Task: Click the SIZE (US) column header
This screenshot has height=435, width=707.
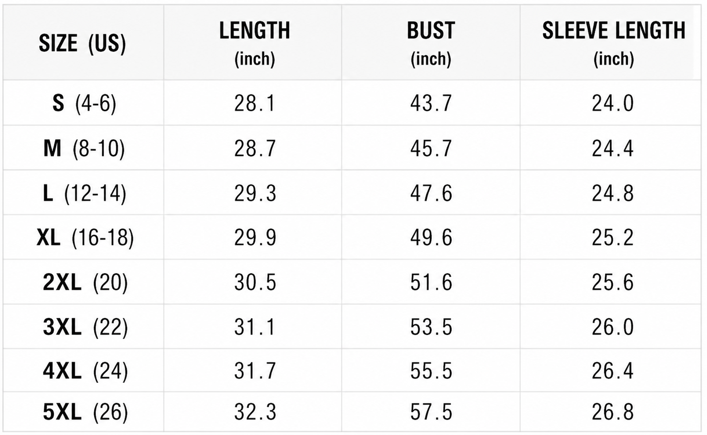Action: [x=82, y=43]
